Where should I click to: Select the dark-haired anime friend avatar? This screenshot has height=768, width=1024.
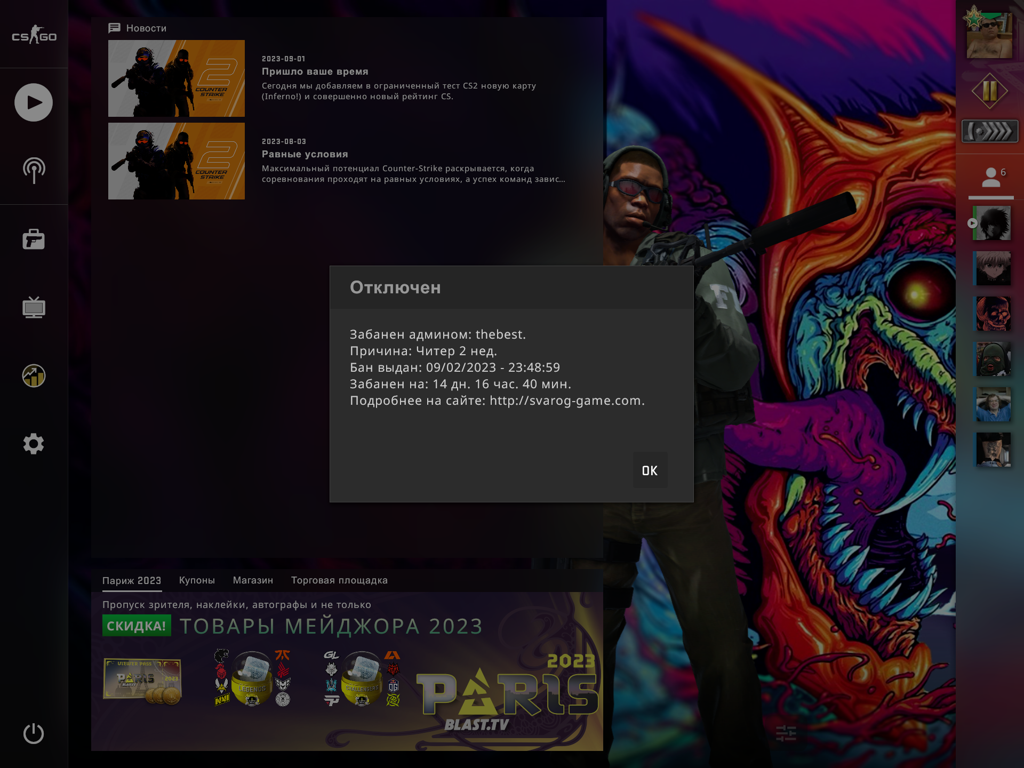pos(992,223)
